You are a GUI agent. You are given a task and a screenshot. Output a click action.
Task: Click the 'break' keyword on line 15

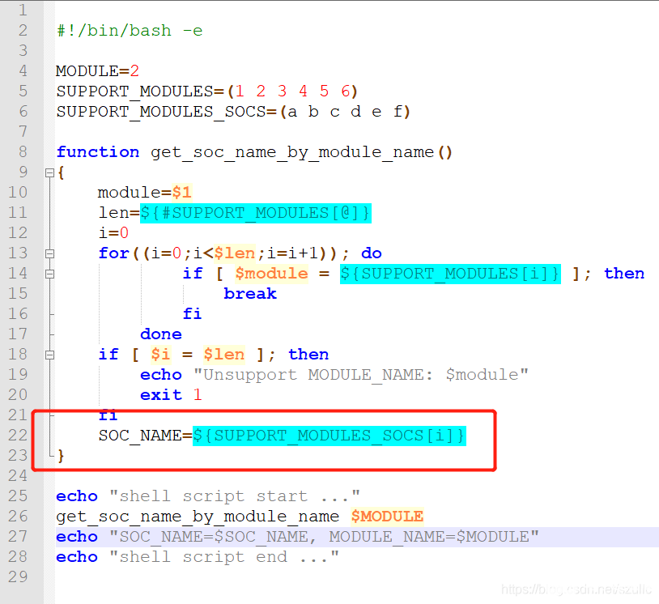point(250,293)
